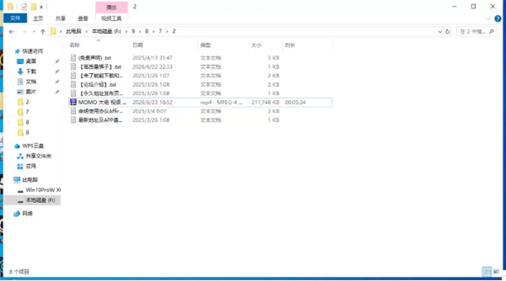
Task: Click the pin icon next to 图片
Action: click(57, 92)
